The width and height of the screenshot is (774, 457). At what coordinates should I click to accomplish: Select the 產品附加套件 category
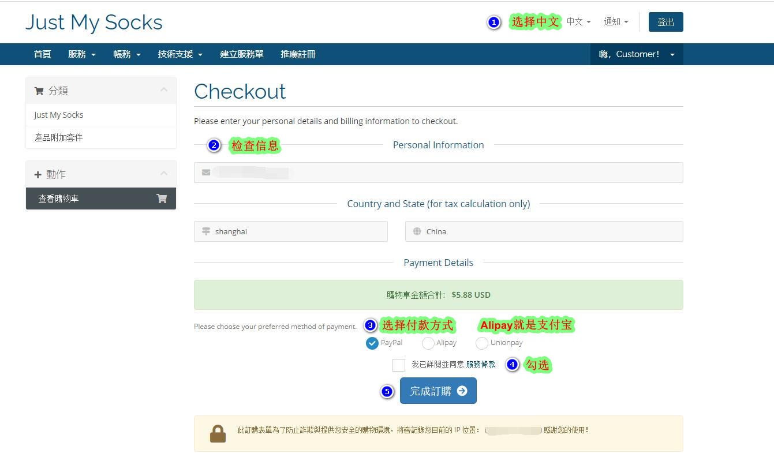[101, 137]
